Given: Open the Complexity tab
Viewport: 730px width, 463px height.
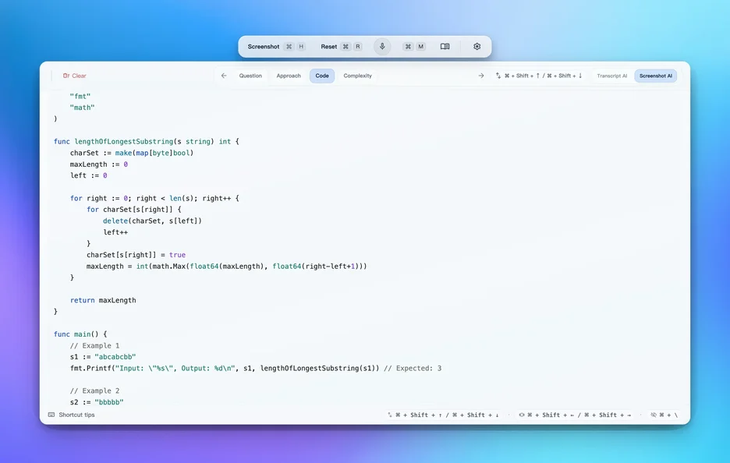Looking at the screenshot, I should click(x=357, y=76).
